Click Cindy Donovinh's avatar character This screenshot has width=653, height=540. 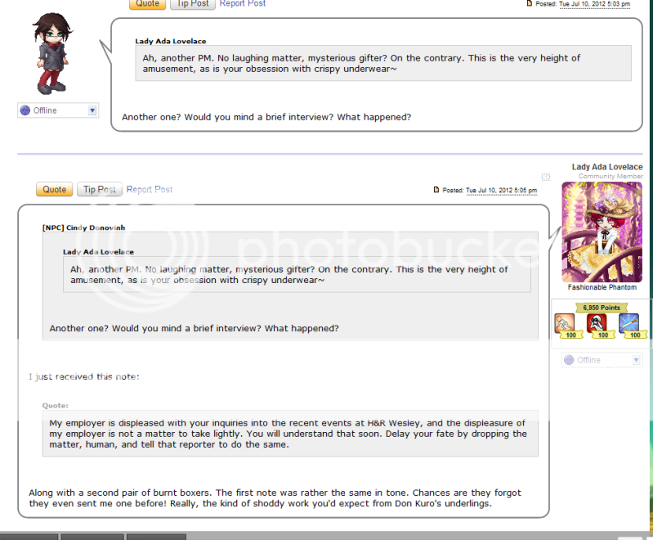tap(51, 53)
